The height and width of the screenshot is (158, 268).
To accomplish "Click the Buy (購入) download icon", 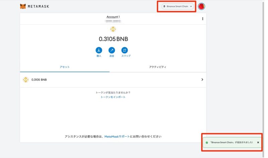I will point(99,50).
